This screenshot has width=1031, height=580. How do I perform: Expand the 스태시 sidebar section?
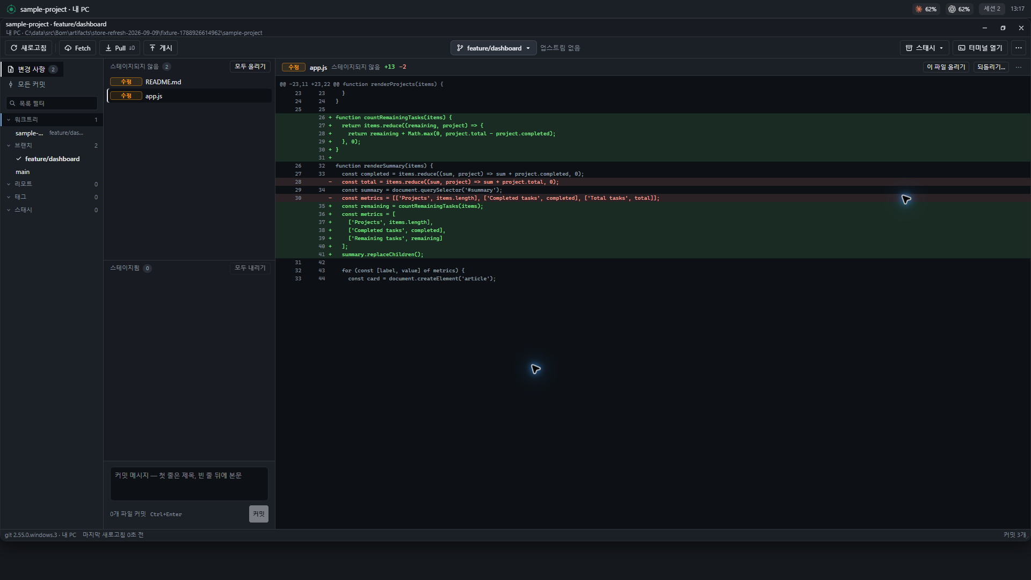(52, 210)
